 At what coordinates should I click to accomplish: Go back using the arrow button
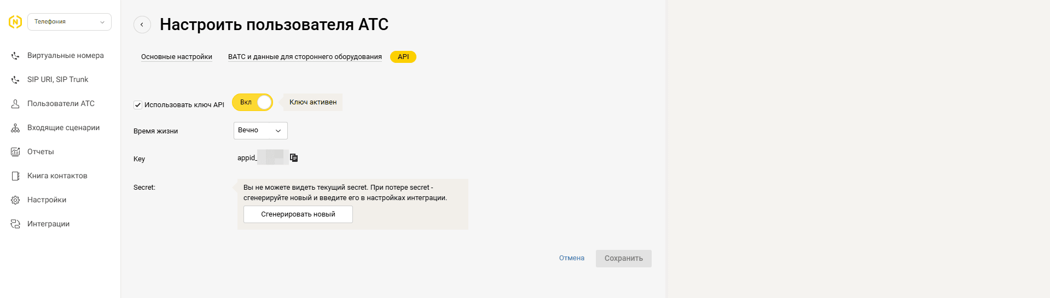tap(142, 25)
